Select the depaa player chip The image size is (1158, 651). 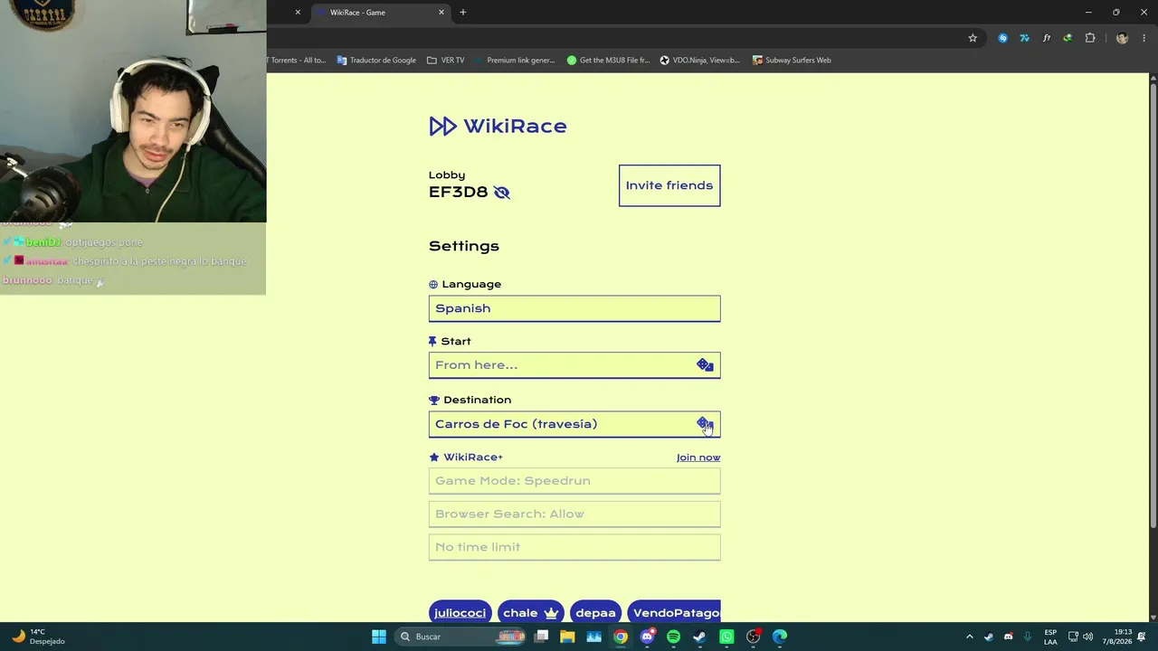click(x=595, y=612)
